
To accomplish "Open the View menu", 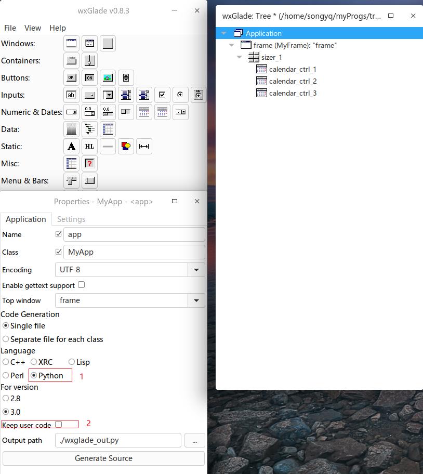I will coord(33,28).
